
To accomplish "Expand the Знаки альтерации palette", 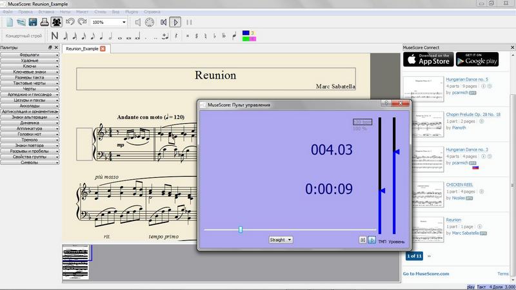I will tap(30, 117).
